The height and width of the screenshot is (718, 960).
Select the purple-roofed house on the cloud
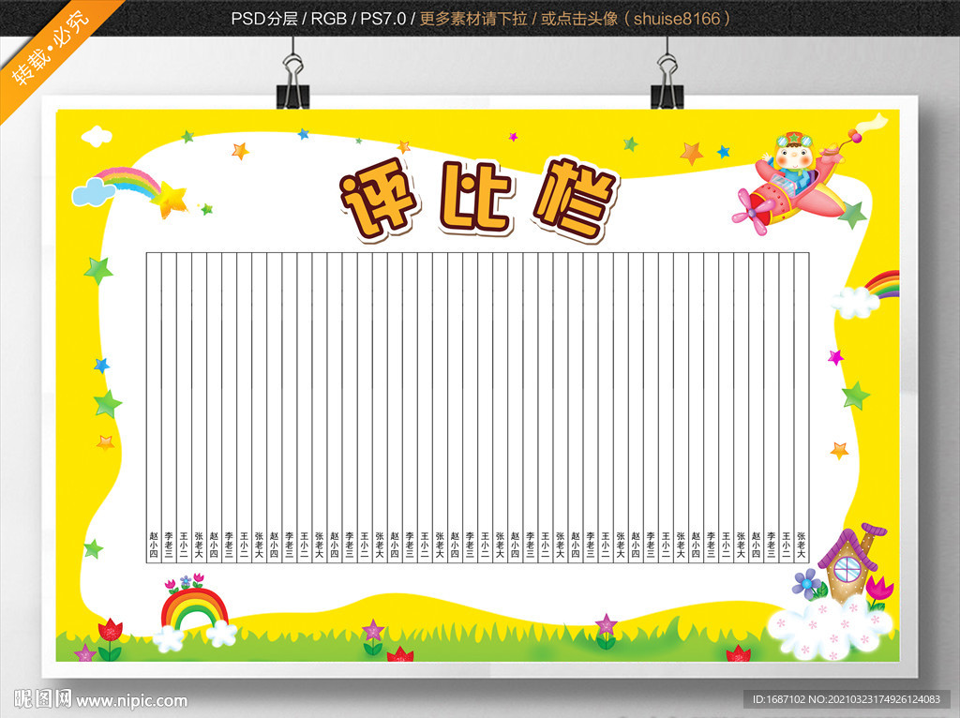tap(851, 562)
